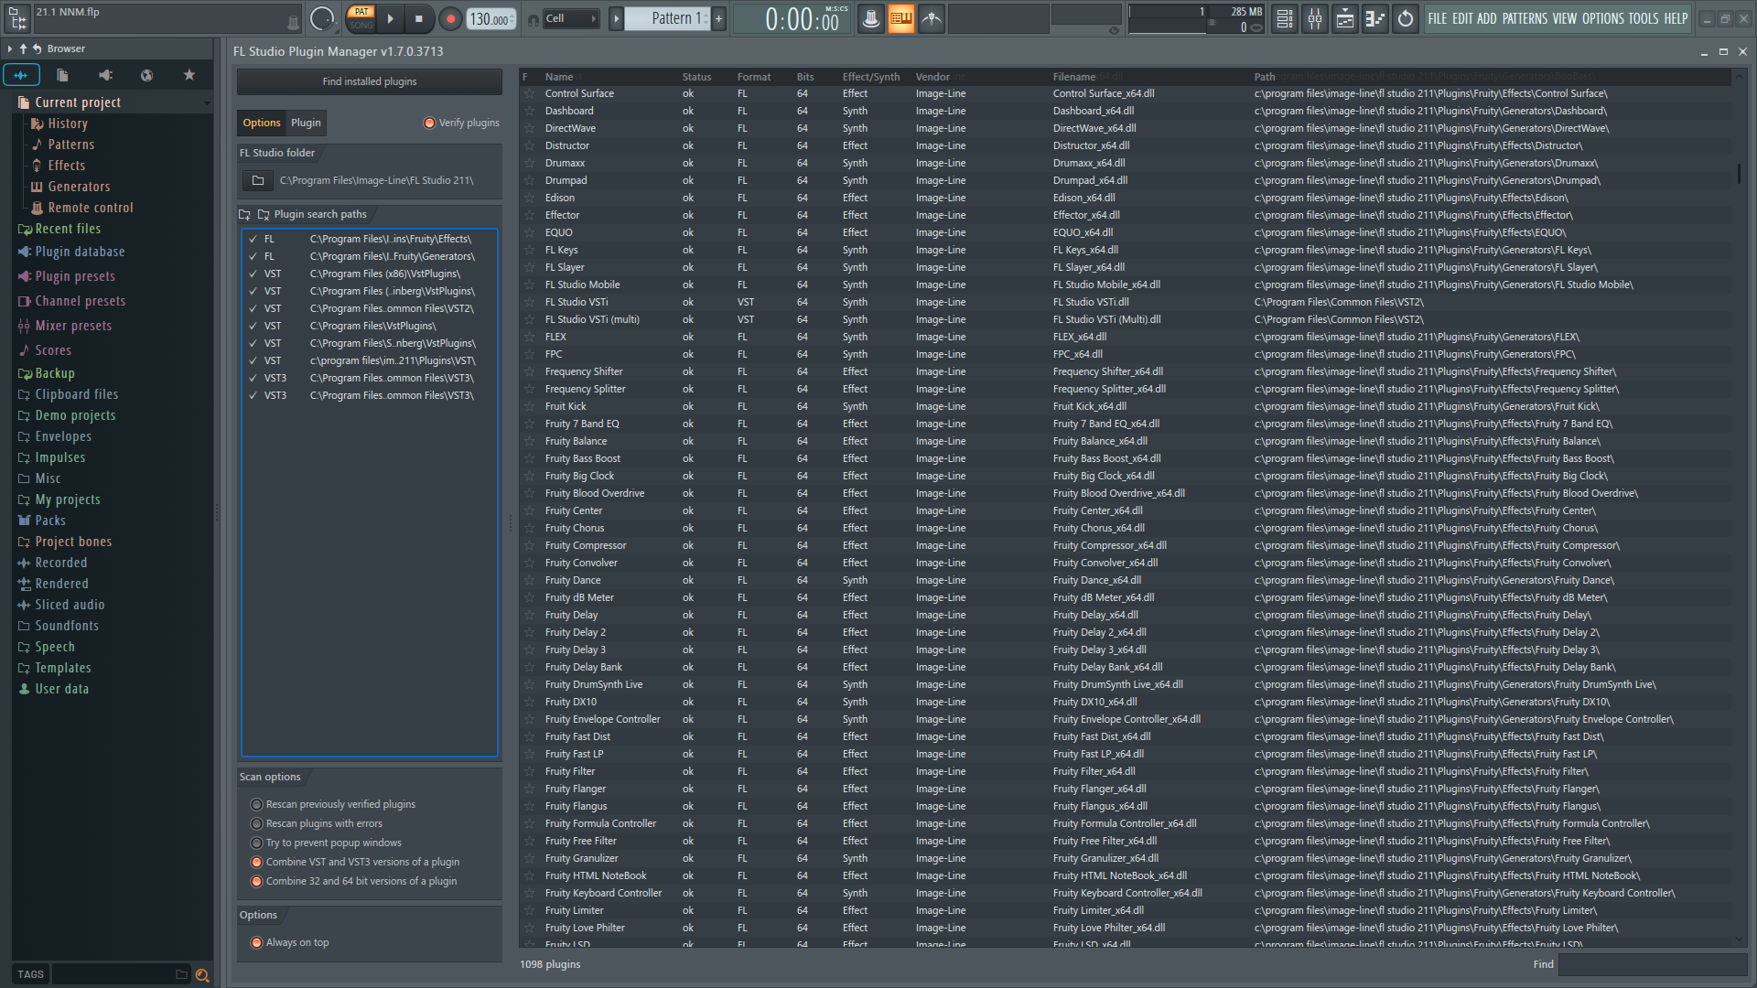
Task: Favorite the Control Surface plugin star
Action: pos(529,93)
